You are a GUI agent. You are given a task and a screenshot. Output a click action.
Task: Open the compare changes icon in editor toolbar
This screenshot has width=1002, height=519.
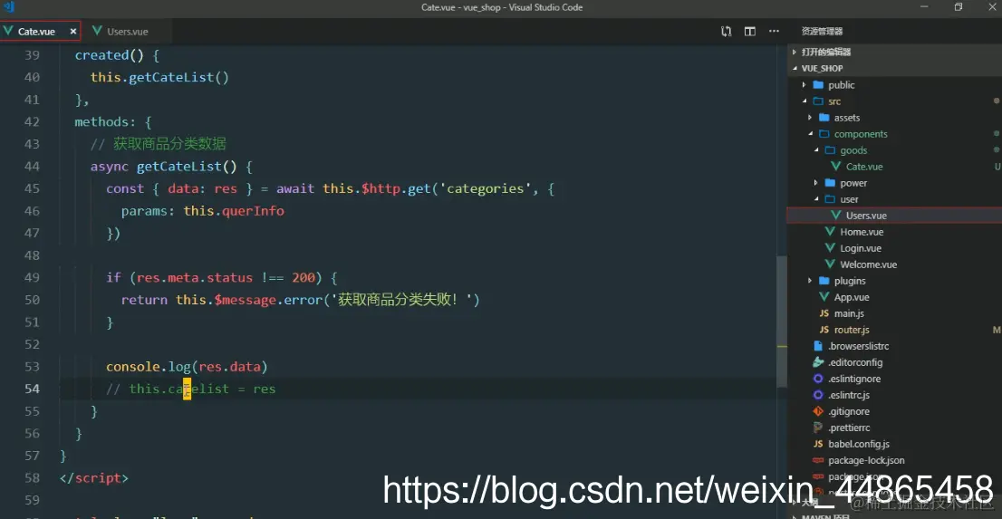point(726,31)
